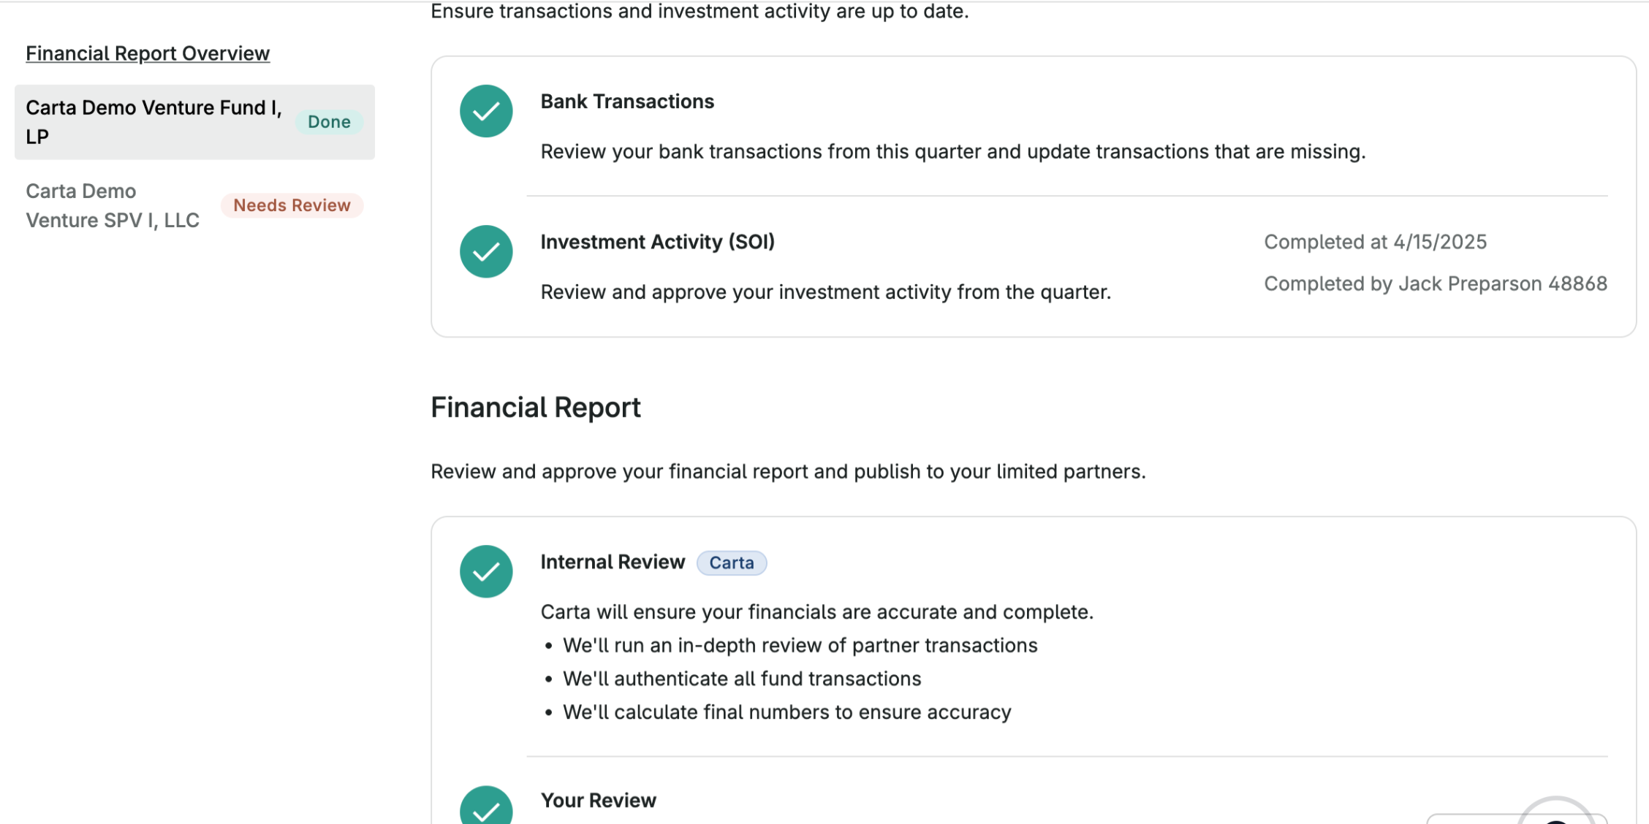Select Carta Demo Venture SPV I, LLC
Image resolution: width=1649 pixels, height=824 pixels.
[113, 205]
